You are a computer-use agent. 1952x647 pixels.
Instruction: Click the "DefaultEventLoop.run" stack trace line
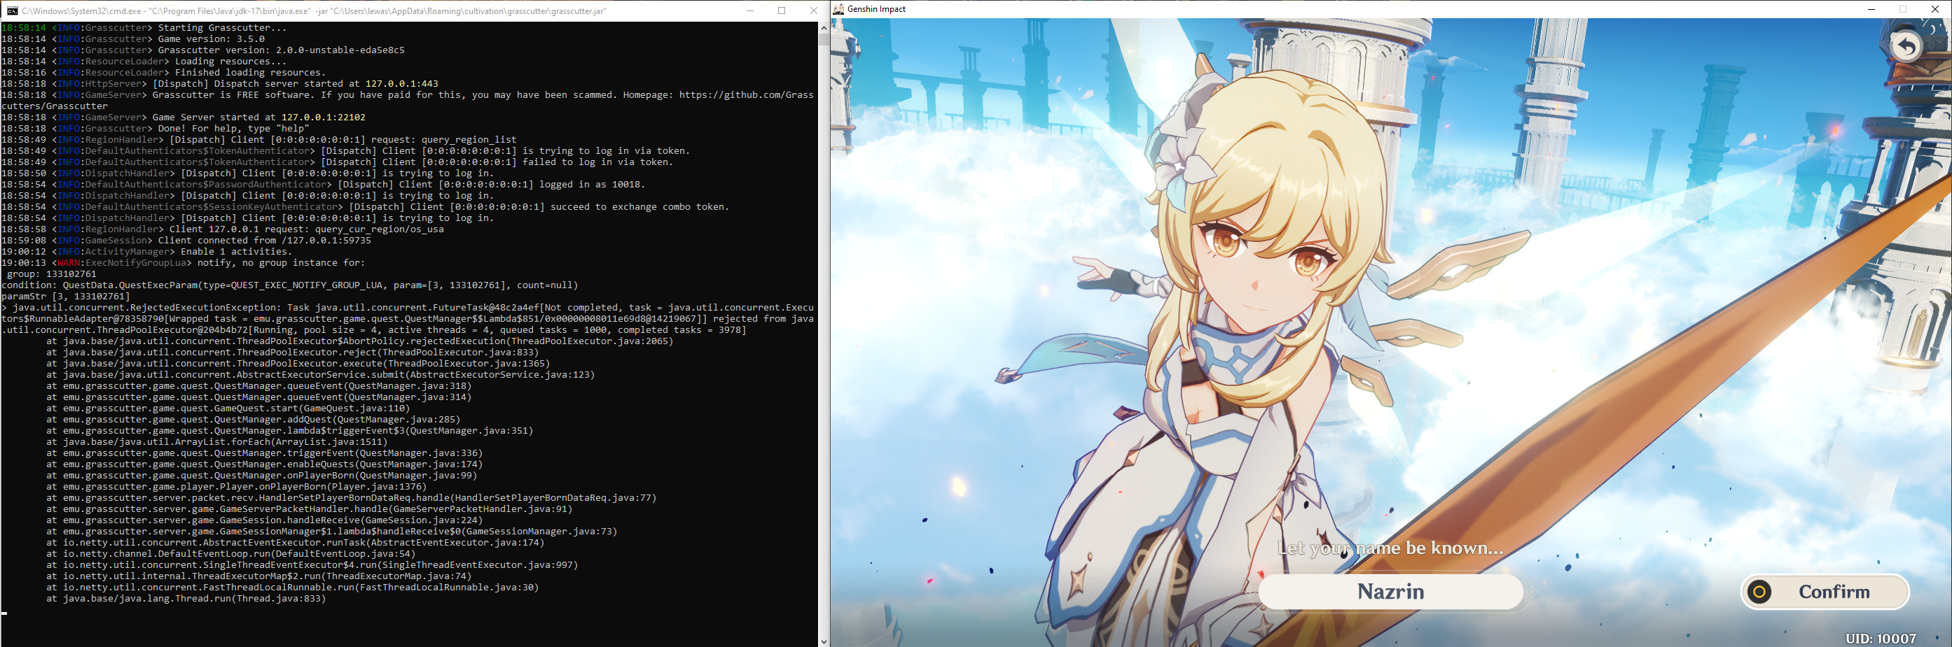tap(231, 554)
